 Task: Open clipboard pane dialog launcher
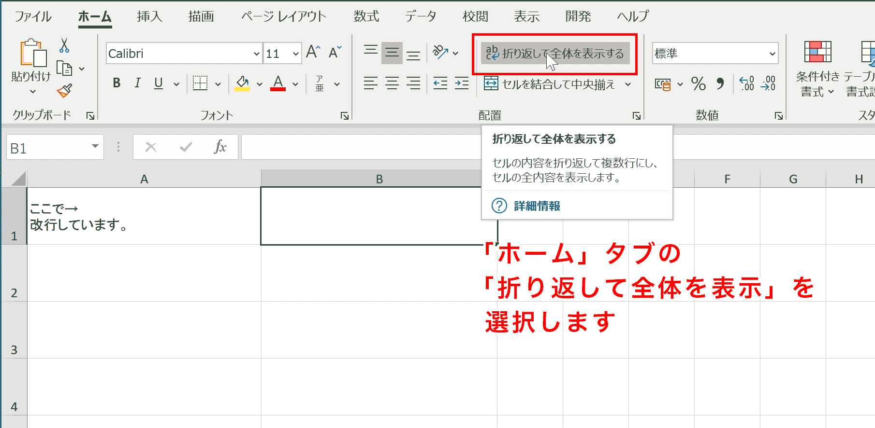click(x=90, y=115)
